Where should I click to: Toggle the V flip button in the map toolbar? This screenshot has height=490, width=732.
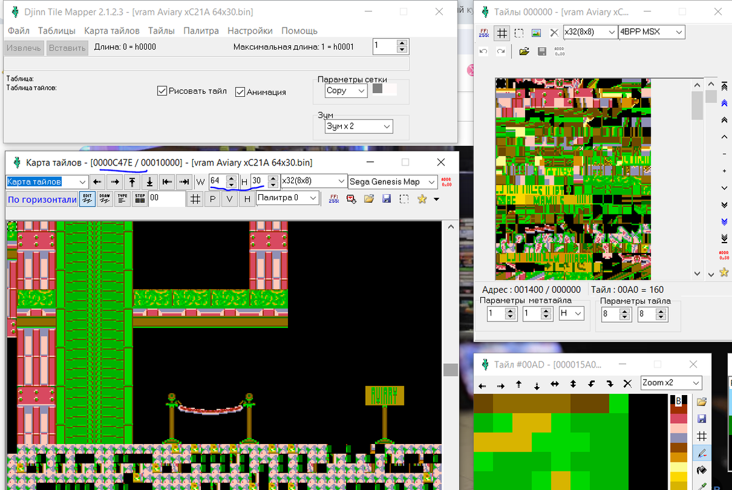(x=230, y=199)
